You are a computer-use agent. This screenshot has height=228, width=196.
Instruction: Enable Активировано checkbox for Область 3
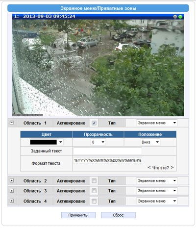[x=94, y=191]
